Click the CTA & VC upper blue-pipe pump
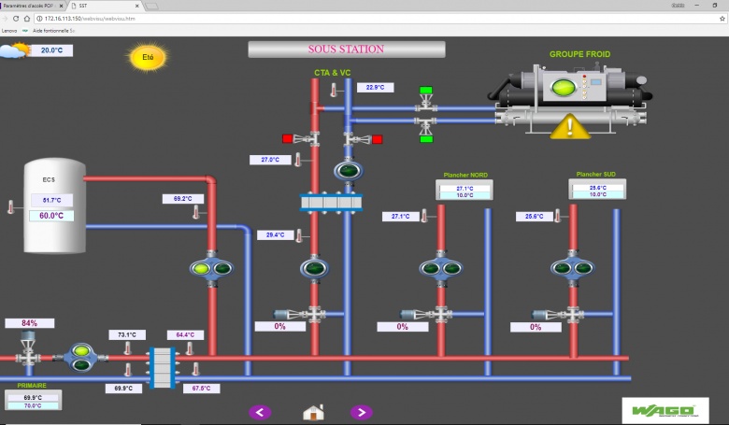 pos(349,170)
